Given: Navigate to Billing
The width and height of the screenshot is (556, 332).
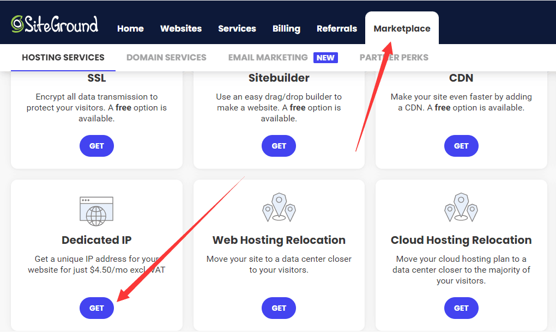Looking at the screenshot, I should tap(286, 29).
